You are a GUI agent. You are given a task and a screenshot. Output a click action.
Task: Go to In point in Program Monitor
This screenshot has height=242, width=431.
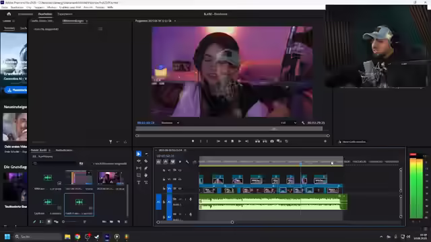218,141
